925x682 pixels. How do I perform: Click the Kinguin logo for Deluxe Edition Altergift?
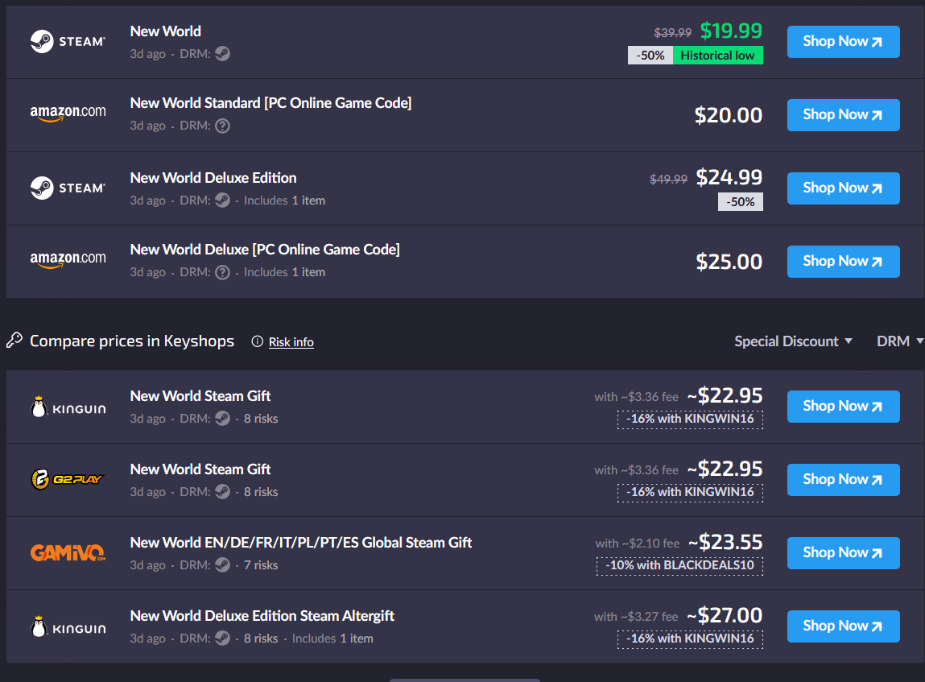(68, 627)
